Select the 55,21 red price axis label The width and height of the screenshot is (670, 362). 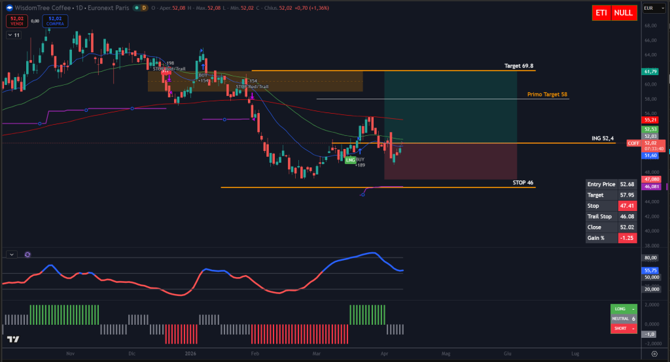(x=650, y=120)
